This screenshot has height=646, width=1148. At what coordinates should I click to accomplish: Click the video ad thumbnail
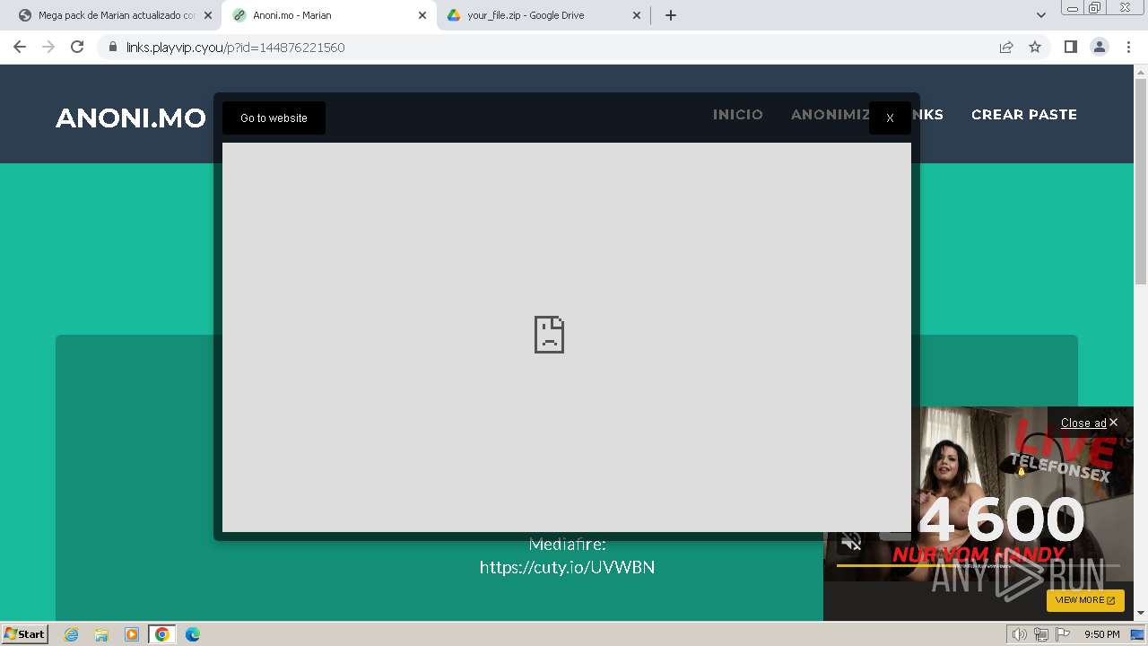tap(978, 493)
